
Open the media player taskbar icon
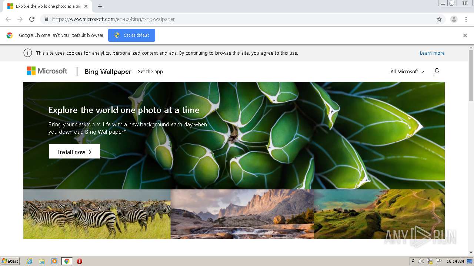54,261
